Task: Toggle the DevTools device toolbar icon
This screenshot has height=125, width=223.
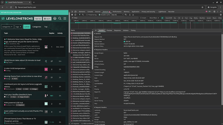Action: (x=76, y=11)
